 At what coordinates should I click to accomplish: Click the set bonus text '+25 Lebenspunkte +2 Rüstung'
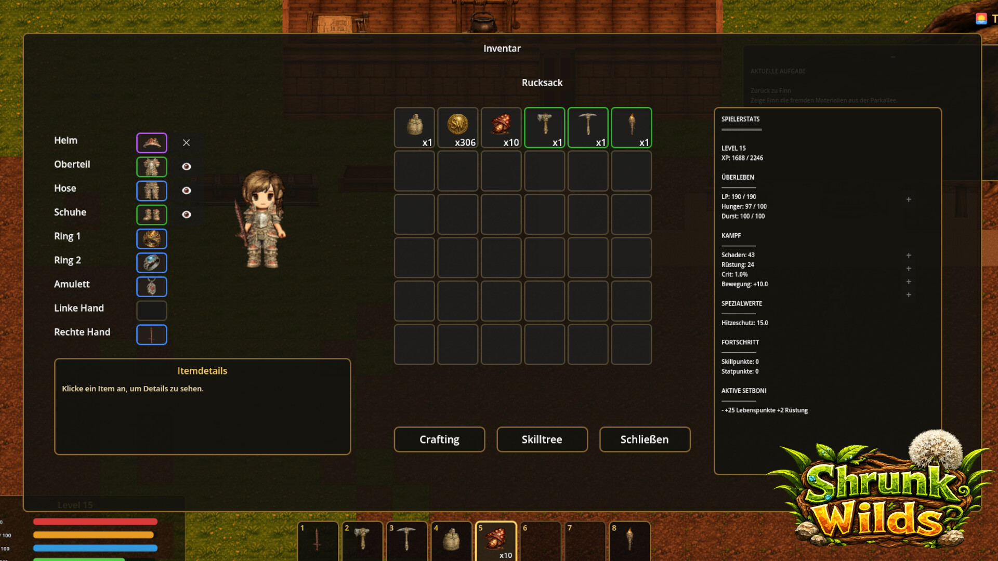point(766,410)
